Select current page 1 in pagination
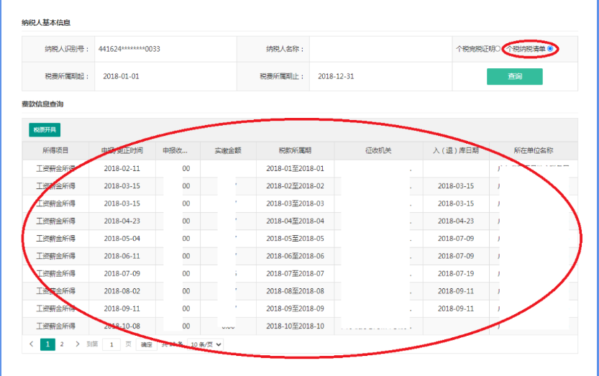The width and height of the screenshot is (599, 376). point(47,344)
